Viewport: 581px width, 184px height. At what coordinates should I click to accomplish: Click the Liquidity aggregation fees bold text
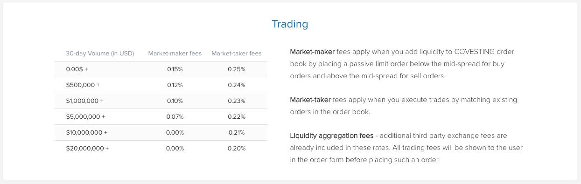click(332, 136)
